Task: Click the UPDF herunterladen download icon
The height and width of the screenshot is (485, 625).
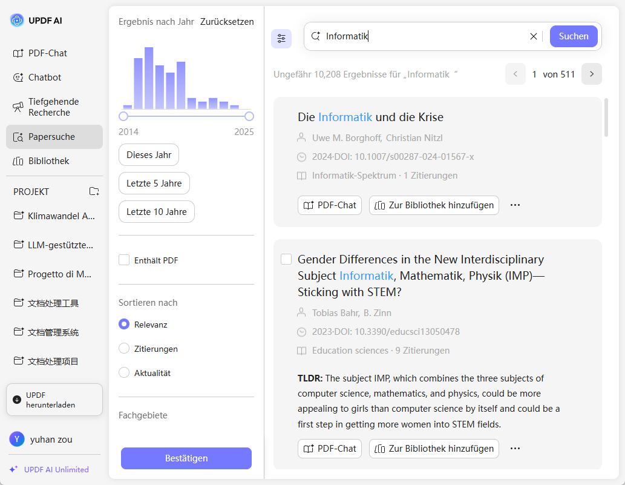Action: (17, 400)
